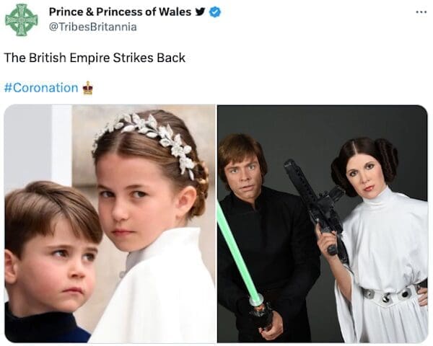
Task: Click the black Twitter bird icon beside name
Action: coord(200,12)
